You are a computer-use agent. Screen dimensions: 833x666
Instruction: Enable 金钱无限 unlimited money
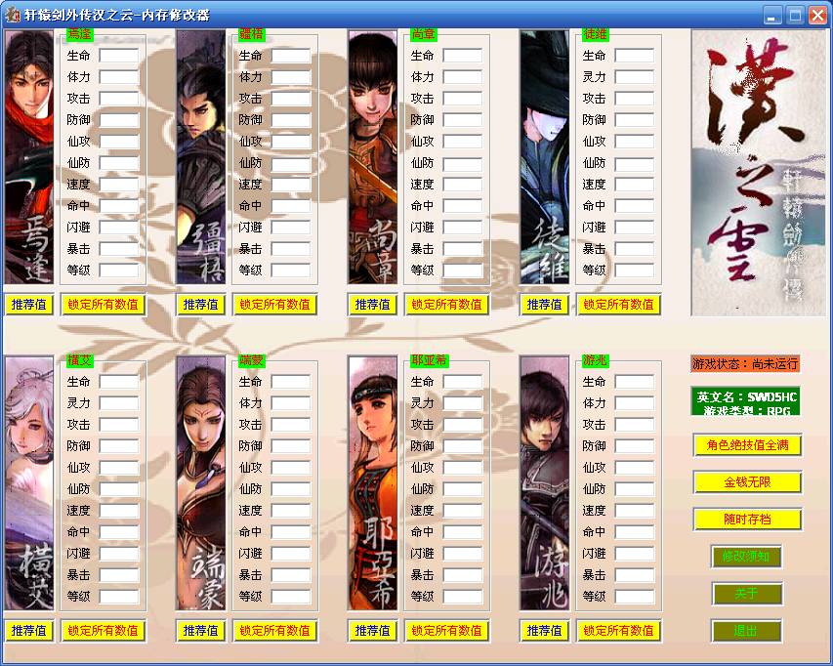coord(747,482)
